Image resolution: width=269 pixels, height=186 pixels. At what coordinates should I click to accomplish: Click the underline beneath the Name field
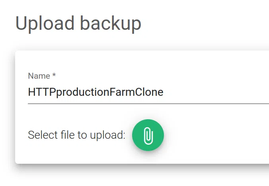(x=148, y=103)
